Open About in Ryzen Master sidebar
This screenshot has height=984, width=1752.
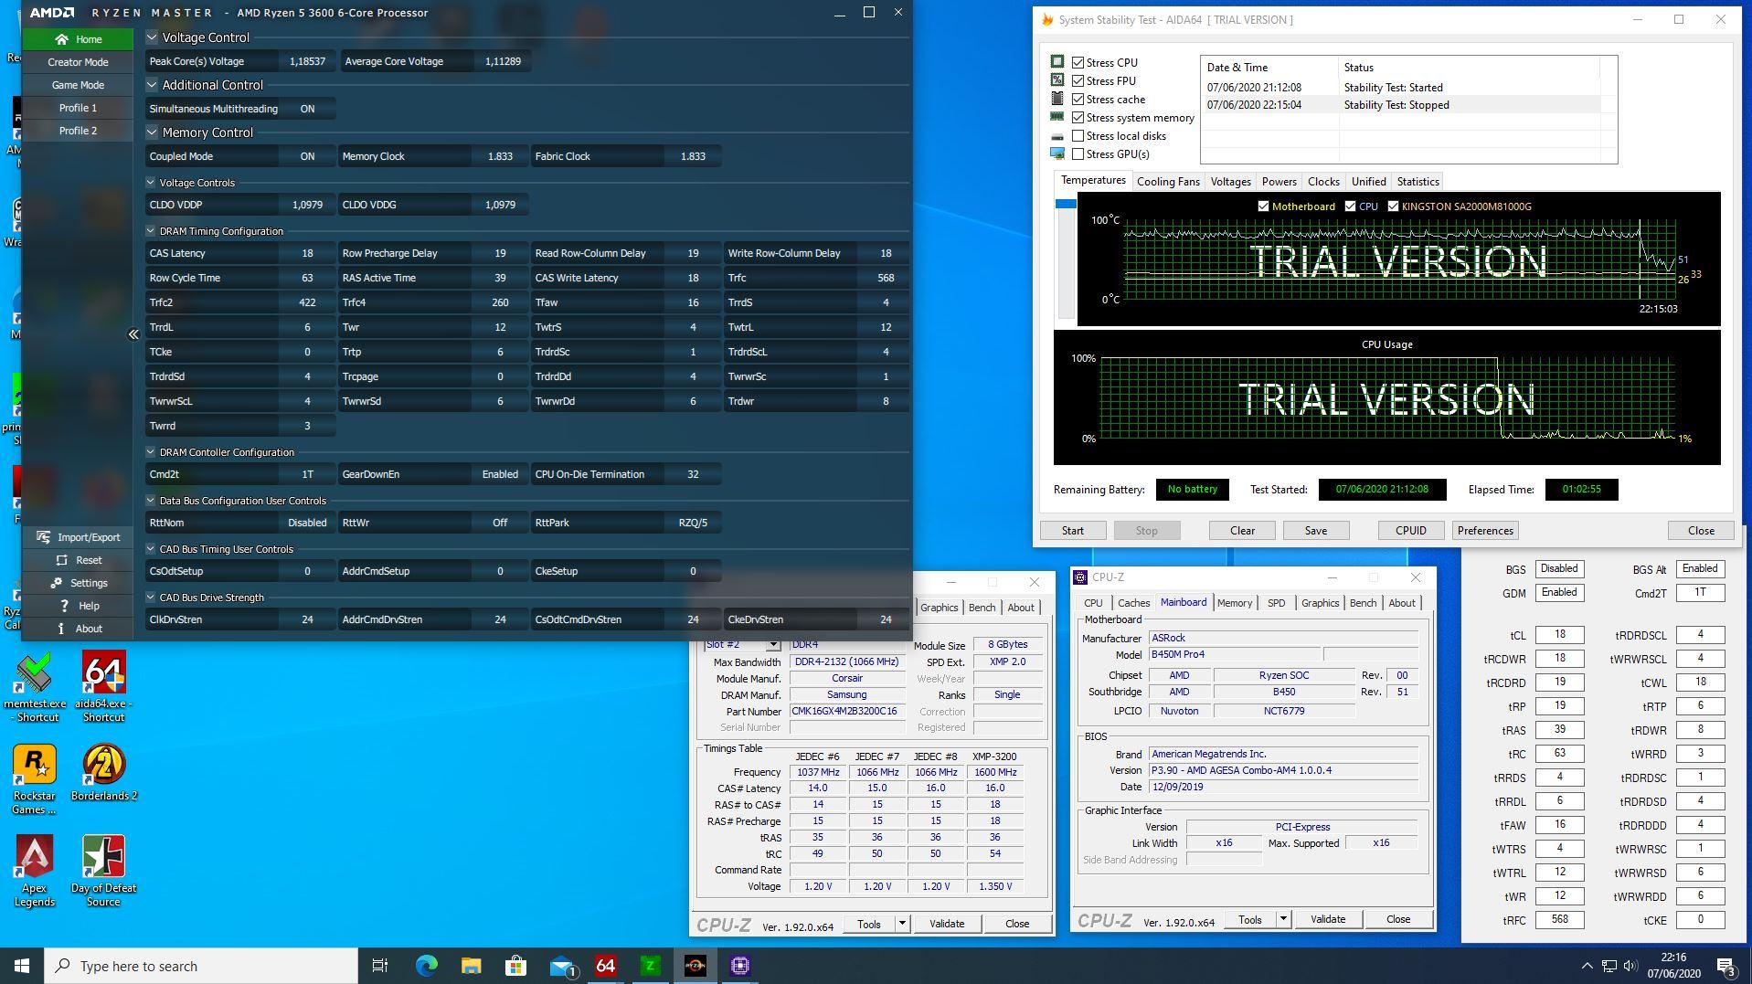point(78,629)
